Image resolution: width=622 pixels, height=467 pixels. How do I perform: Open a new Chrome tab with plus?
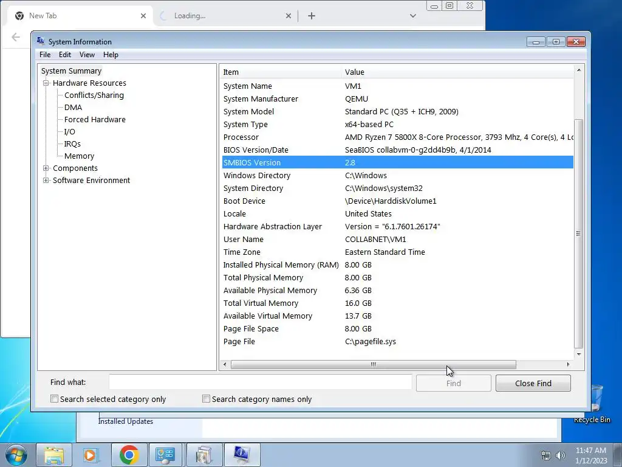312,16
